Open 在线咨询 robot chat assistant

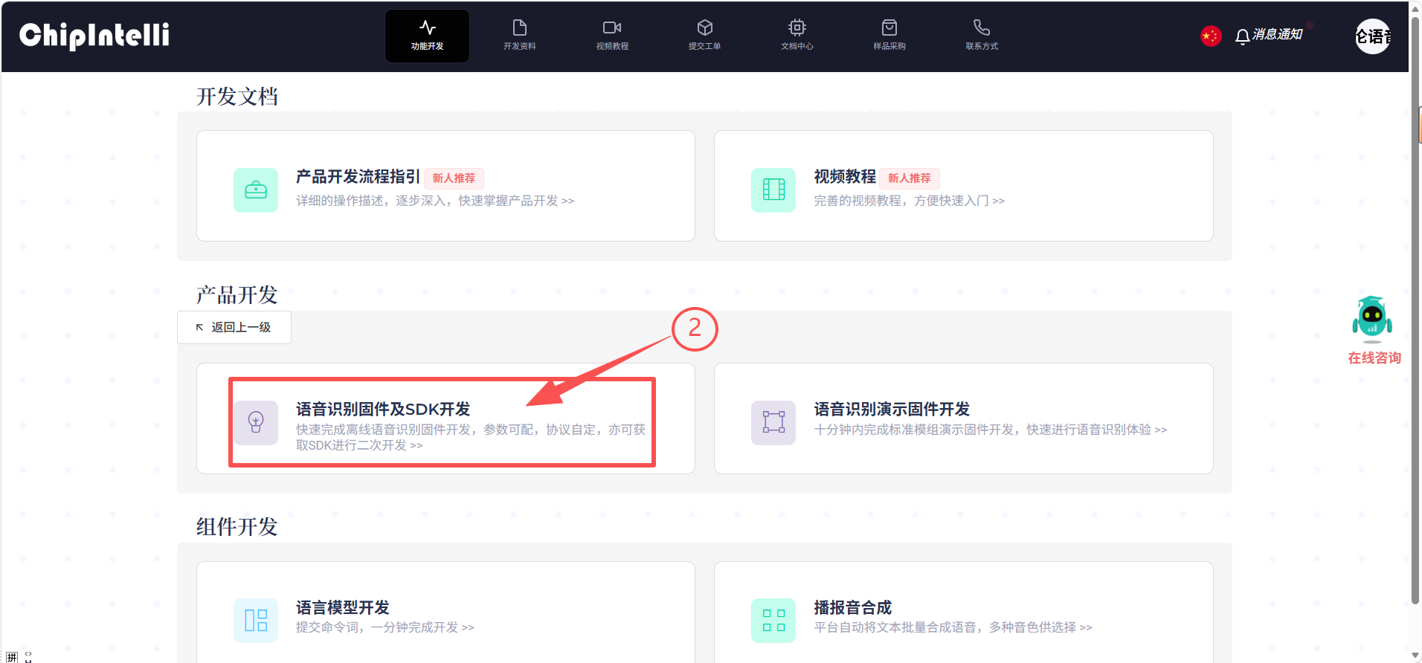pos(1372,318)
